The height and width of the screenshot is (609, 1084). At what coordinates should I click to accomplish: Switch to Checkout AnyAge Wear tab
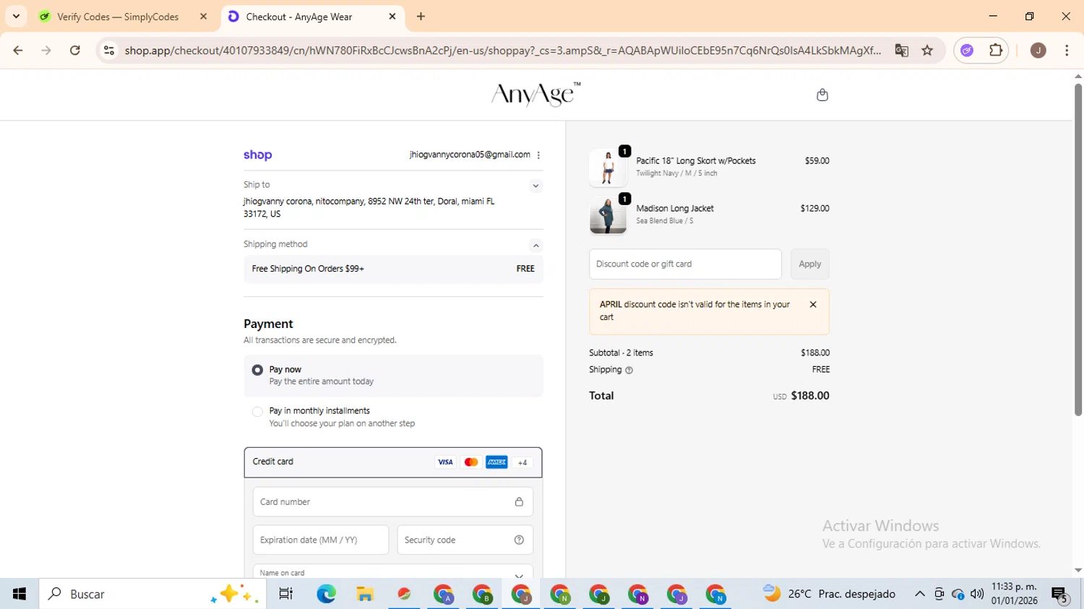point(311,17)
